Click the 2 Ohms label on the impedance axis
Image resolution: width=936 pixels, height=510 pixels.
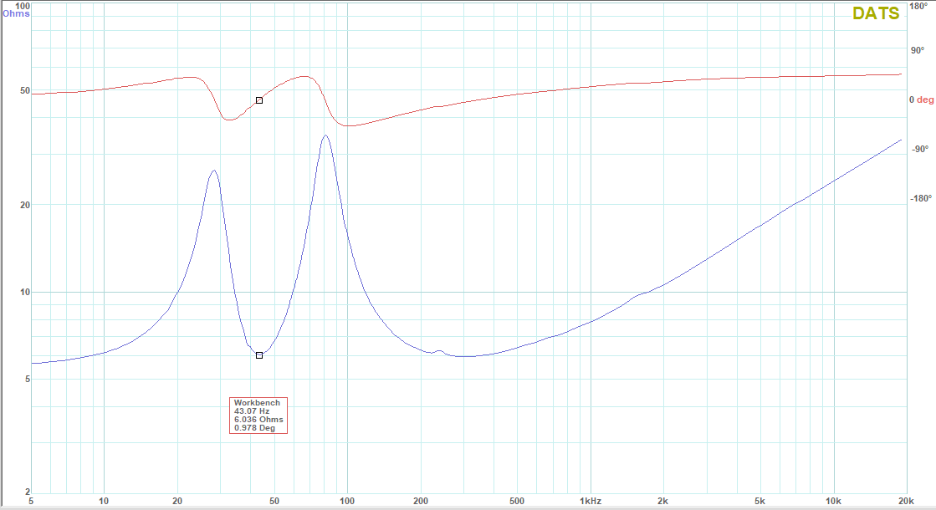[x=27, y=492]
